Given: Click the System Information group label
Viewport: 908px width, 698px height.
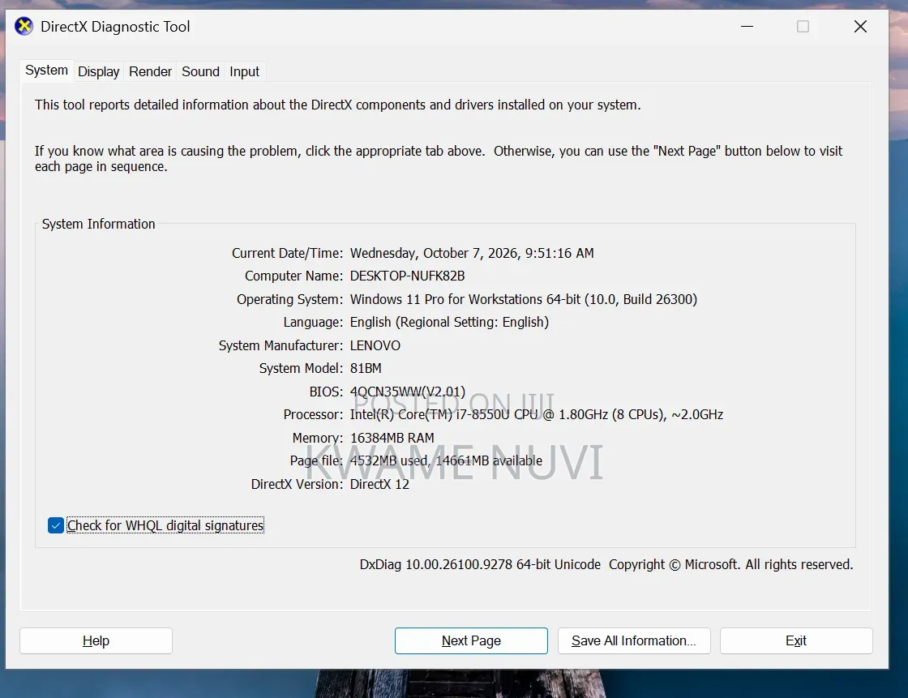Looking at the screenshot, I should 98,225.
